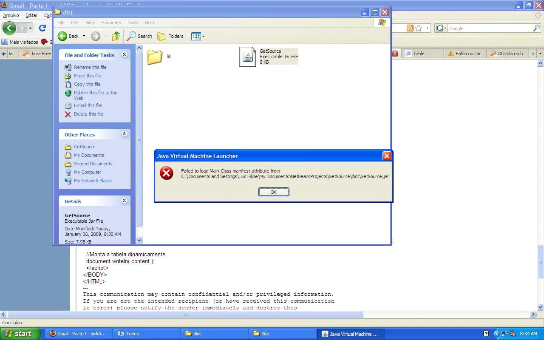Click the Rename this file task
The image size is (544, 340).
click(x=90, y=67)
